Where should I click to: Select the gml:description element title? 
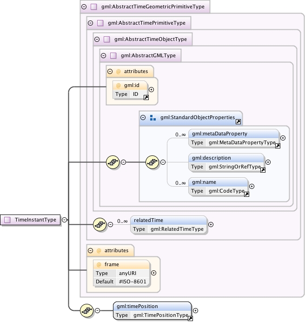212,158
